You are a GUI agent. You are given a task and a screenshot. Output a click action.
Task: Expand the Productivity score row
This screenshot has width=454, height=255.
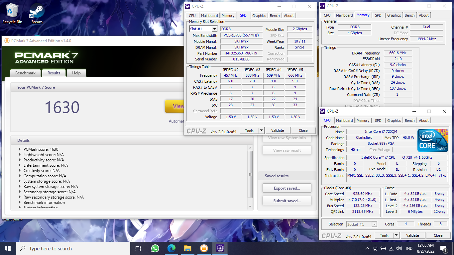(x=20, y=160)
